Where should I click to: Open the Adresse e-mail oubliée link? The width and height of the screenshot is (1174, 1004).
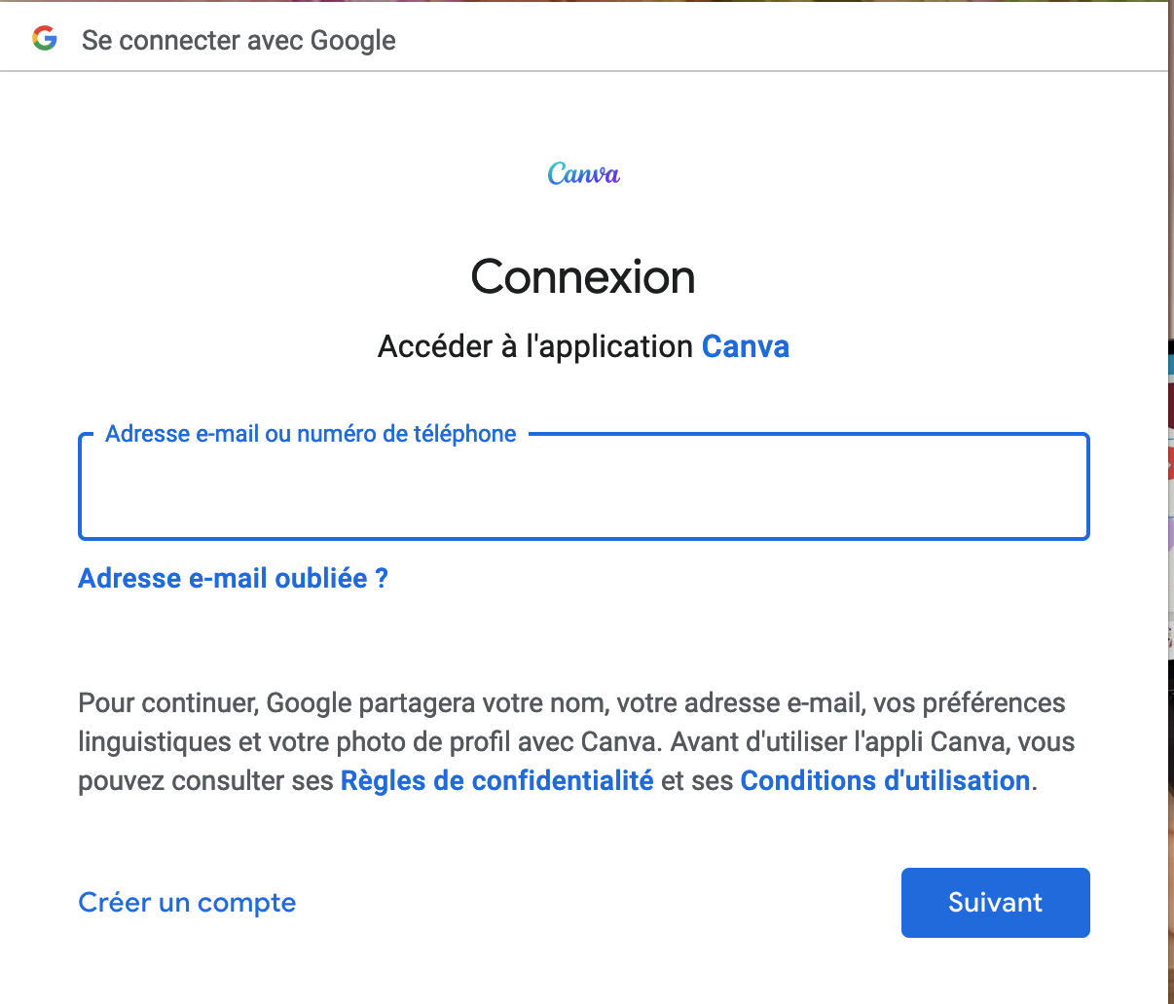[x=234, y=578]
